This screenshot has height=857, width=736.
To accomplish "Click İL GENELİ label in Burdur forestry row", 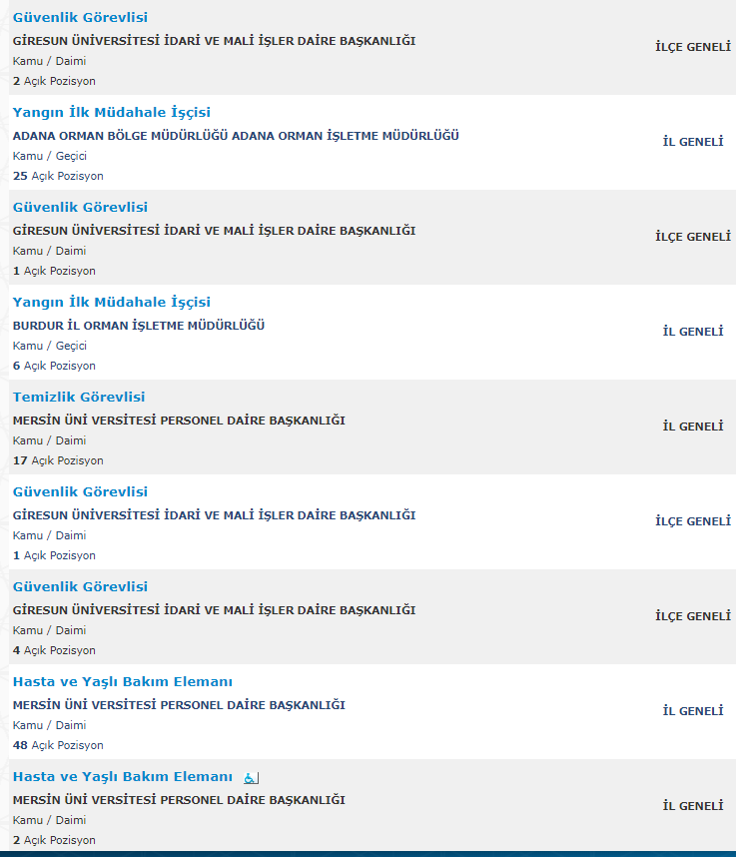I will tap(693, 332).
